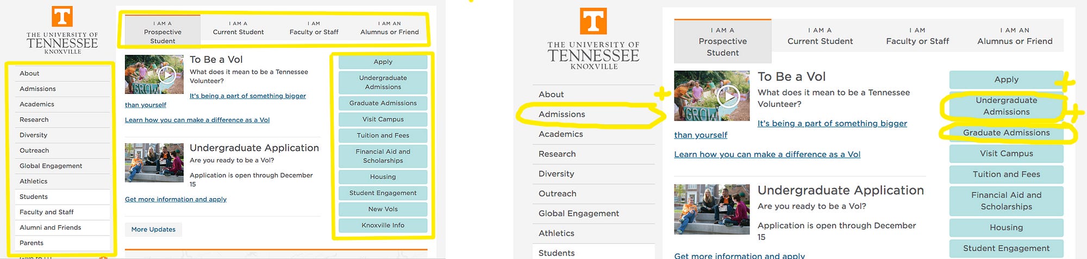This screenshot has height=259, width=1087.
Task: Play the To Be a Vol video in enlarged screenshot
Action: tap(728, 97)
